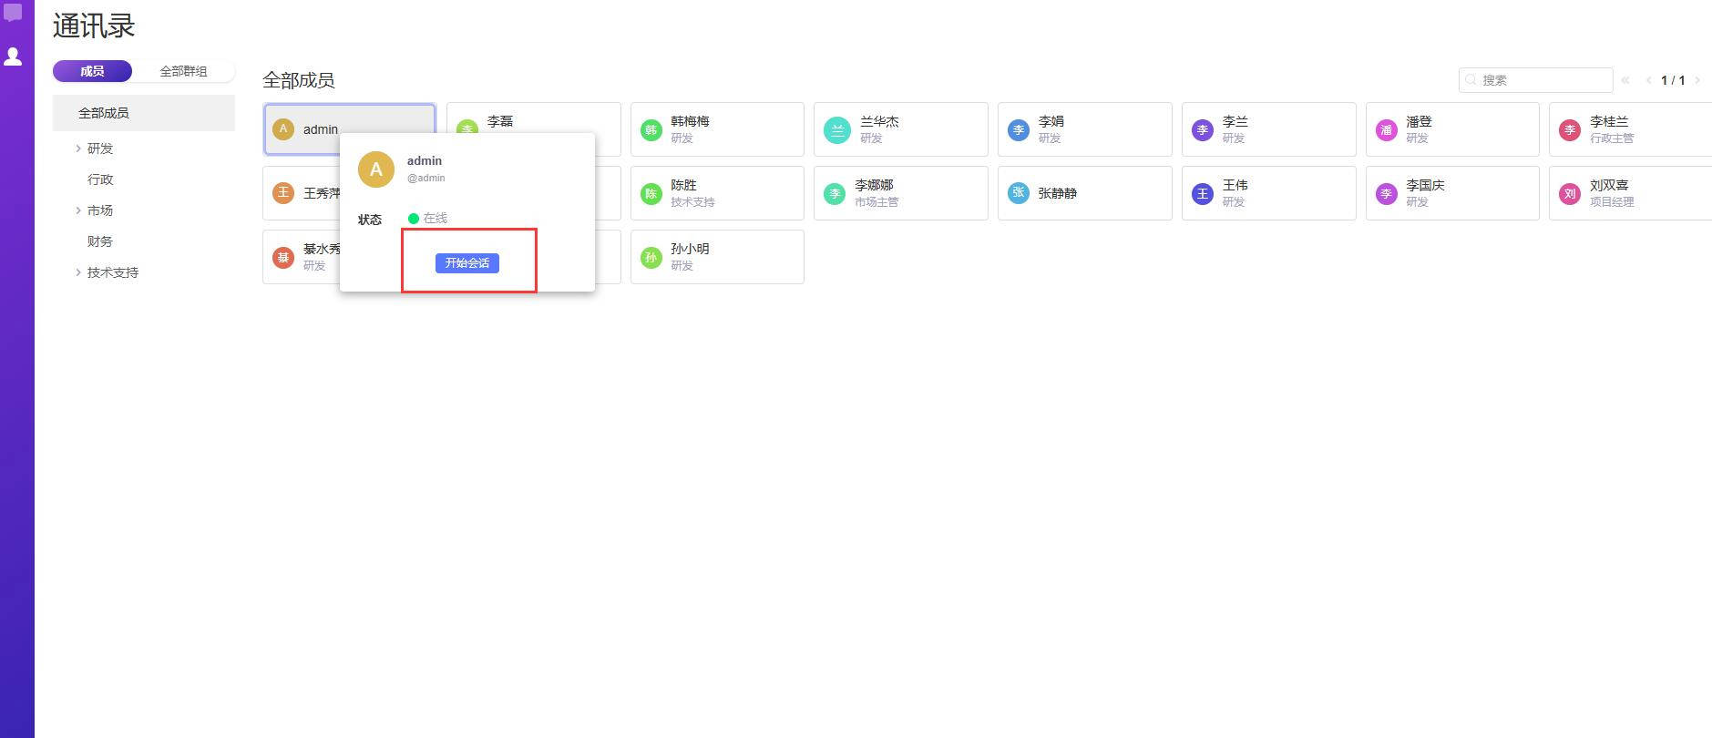Select the 研发 department label

[x=100, y=149]
